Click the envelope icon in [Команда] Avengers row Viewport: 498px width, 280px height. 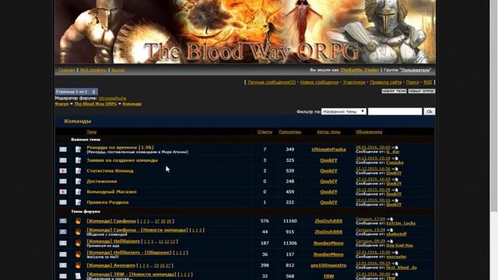click(63, 265)
